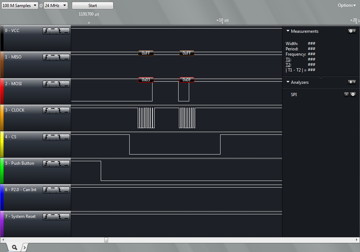The image size is (360, 252).
Task: Select the magnifier search tab
Action: click(x=14, y=247)
